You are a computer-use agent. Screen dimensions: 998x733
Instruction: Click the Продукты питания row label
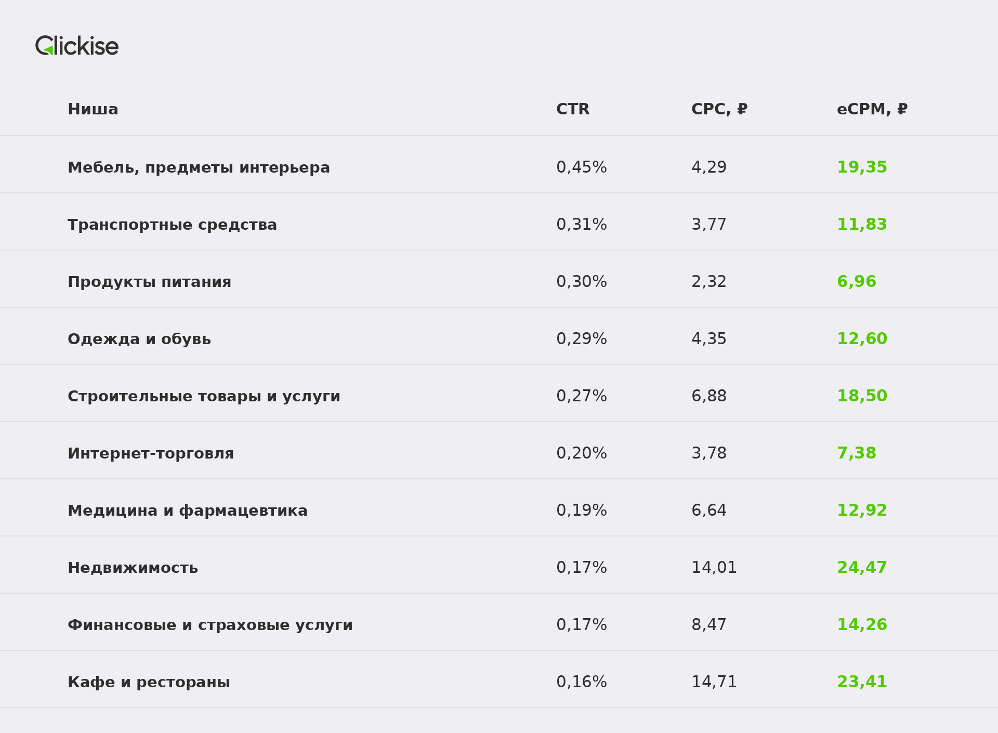[x=149, y=282]
